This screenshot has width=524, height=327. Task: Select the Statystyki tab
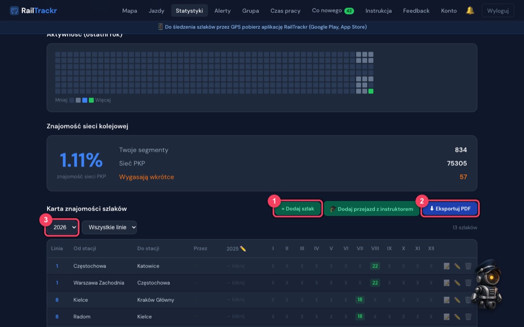pos(190,10)
